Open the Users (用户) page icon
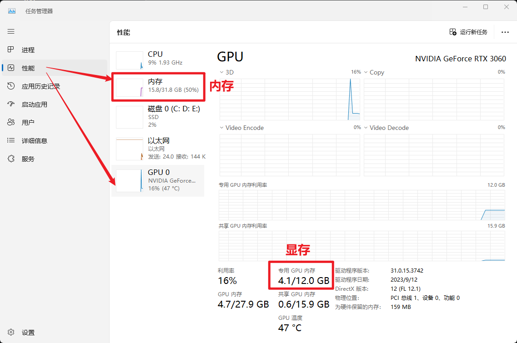Screen dimensions: 517x343 coord(11,122)
